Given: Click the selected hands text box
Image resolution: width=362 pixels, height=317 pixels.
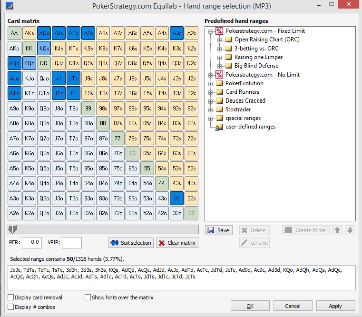Looking at the screenshot, I should 181,277.
